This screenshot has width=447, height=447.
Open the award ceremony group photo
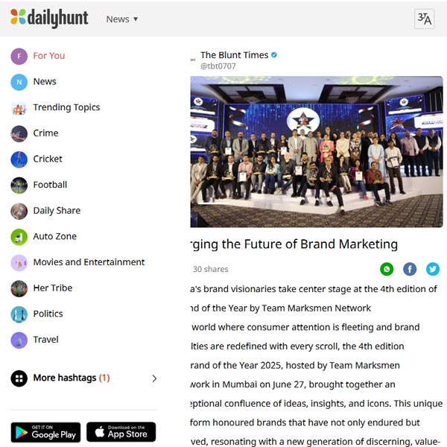[317, 152]
